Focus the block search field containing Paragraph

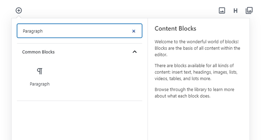(x=80, y=31)
